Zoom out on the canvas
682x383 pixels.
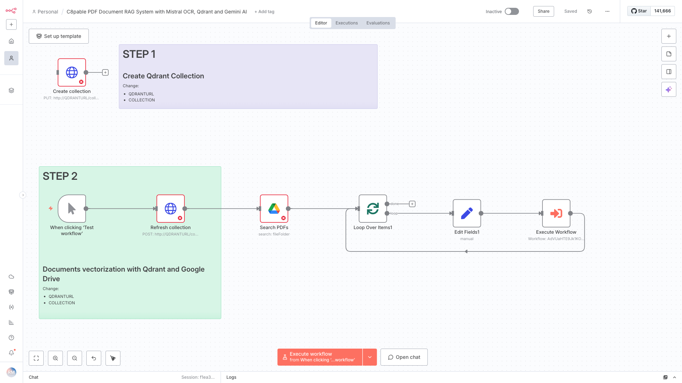(75, 358)
